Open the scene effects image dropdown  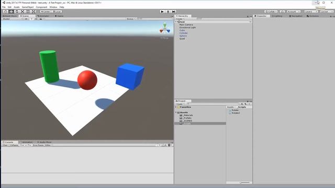42,19
